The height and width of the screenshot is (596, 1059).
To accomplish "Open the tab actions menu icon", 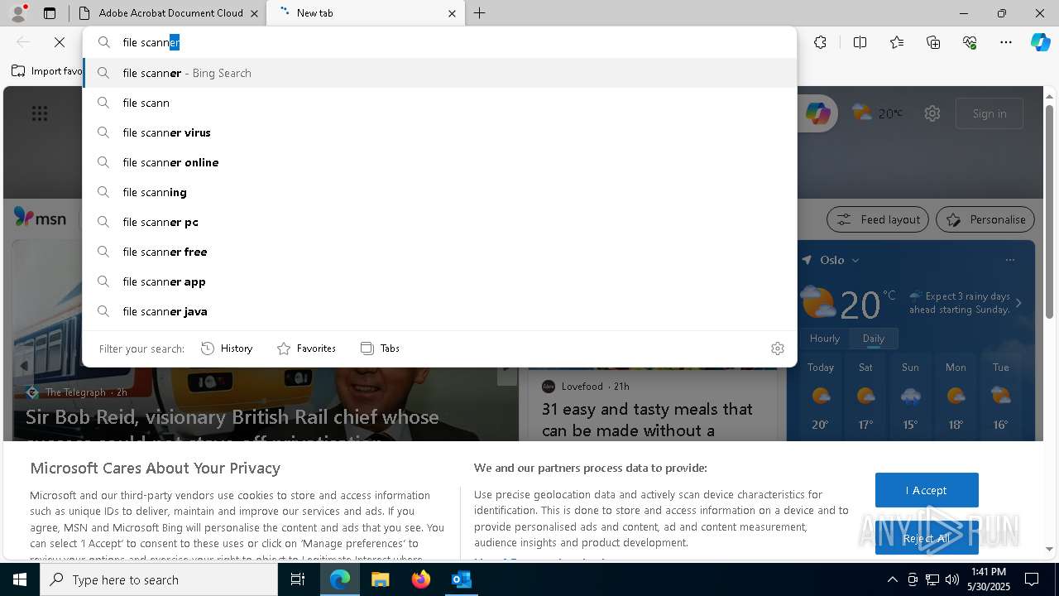I will [x=50, y=13].
